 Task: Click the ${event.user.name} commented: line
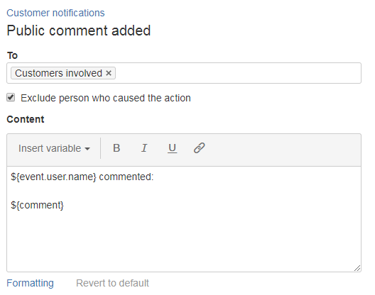pos(82,177)
